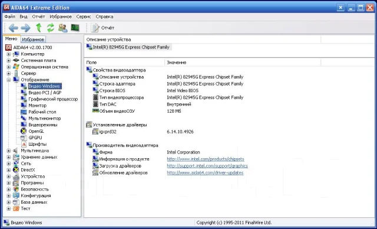Expand the Сервер tree node
Screen dimensions: 377x229
[x=9, y=73]
